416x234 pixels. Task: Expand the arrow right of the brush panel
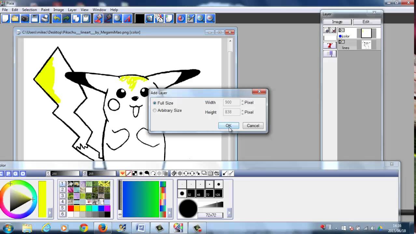pos(229,213)
